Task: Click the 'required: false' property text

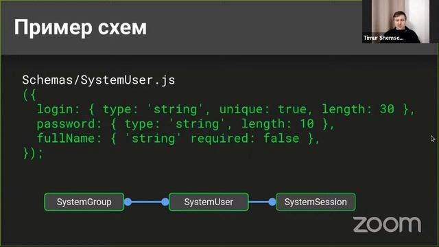Action: pos(245,139)
